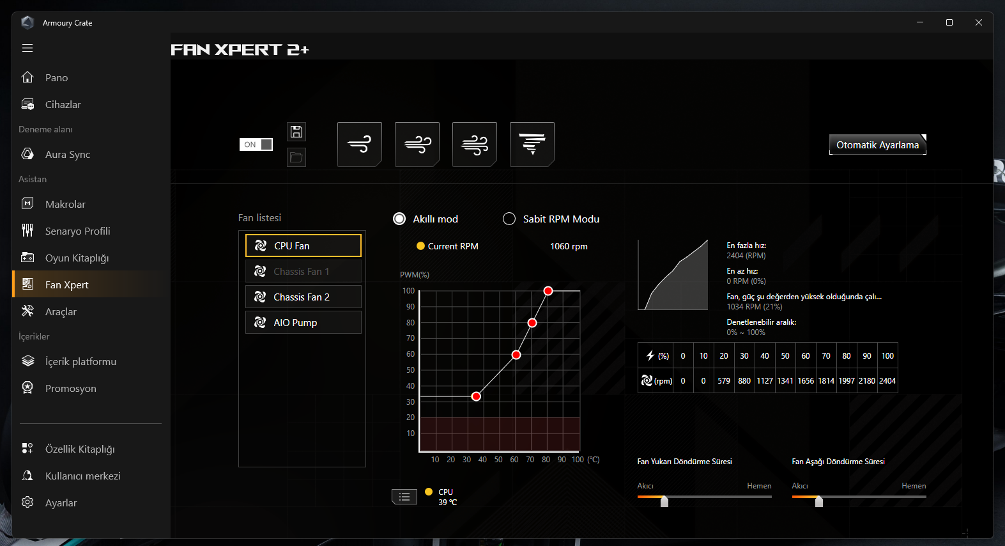The width and height of the screenshot is (1005, 546).
Task: Click the fan curve point at 80% PWM
Action: [532, 323]
